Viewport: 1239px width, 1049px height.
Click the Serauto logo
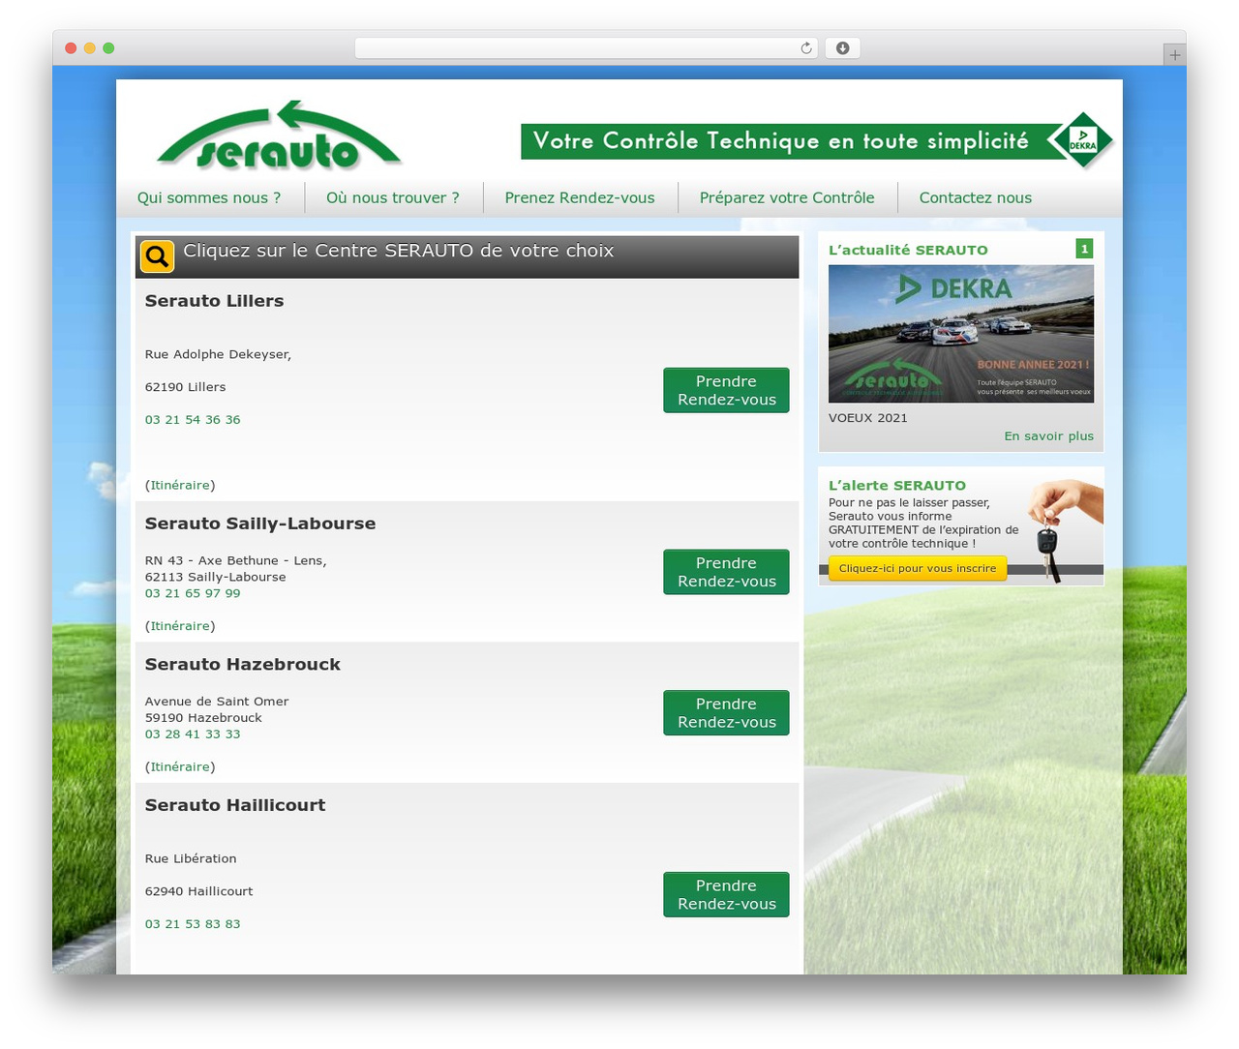pos(279,135)
